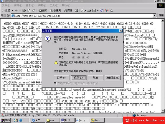Image resolution: width=165 pixels, height=124 pixels.
Task: Switch to the 掀出... Word taskbar button
Action: (x=67, y=120)
